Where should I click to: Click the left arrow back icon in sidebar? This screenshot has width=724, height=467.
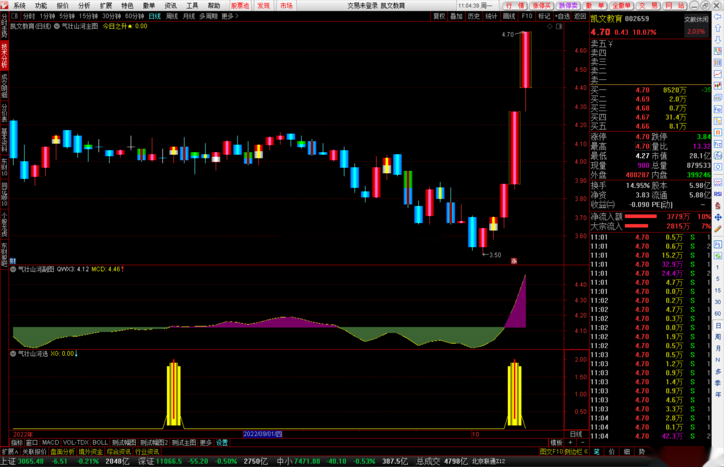pos(717,17)
